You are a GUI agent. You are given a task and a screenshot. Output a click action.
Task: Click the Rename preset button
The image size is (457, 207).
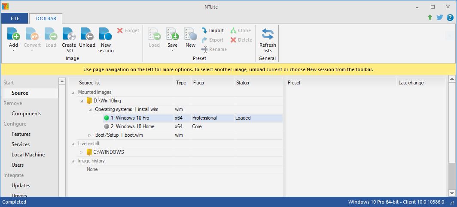tap(214, 49)
